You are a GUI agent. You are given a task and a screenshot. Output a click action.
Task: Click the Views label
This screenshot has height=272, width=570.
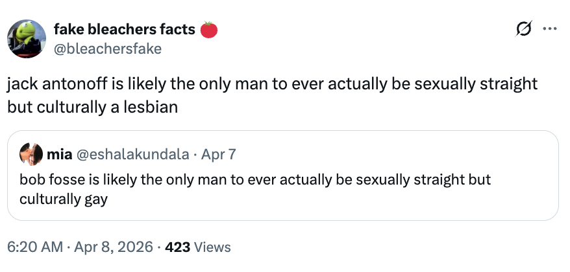tap(212, 247)
